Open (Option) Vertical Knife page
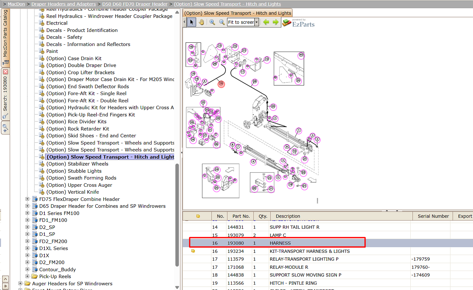Viewport: 473px width, 290px height. pos(73,192)
